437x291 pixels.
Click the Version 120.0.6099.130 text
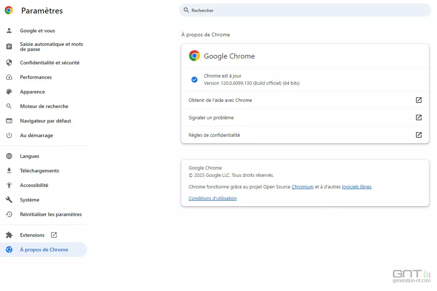click(252, 83)
